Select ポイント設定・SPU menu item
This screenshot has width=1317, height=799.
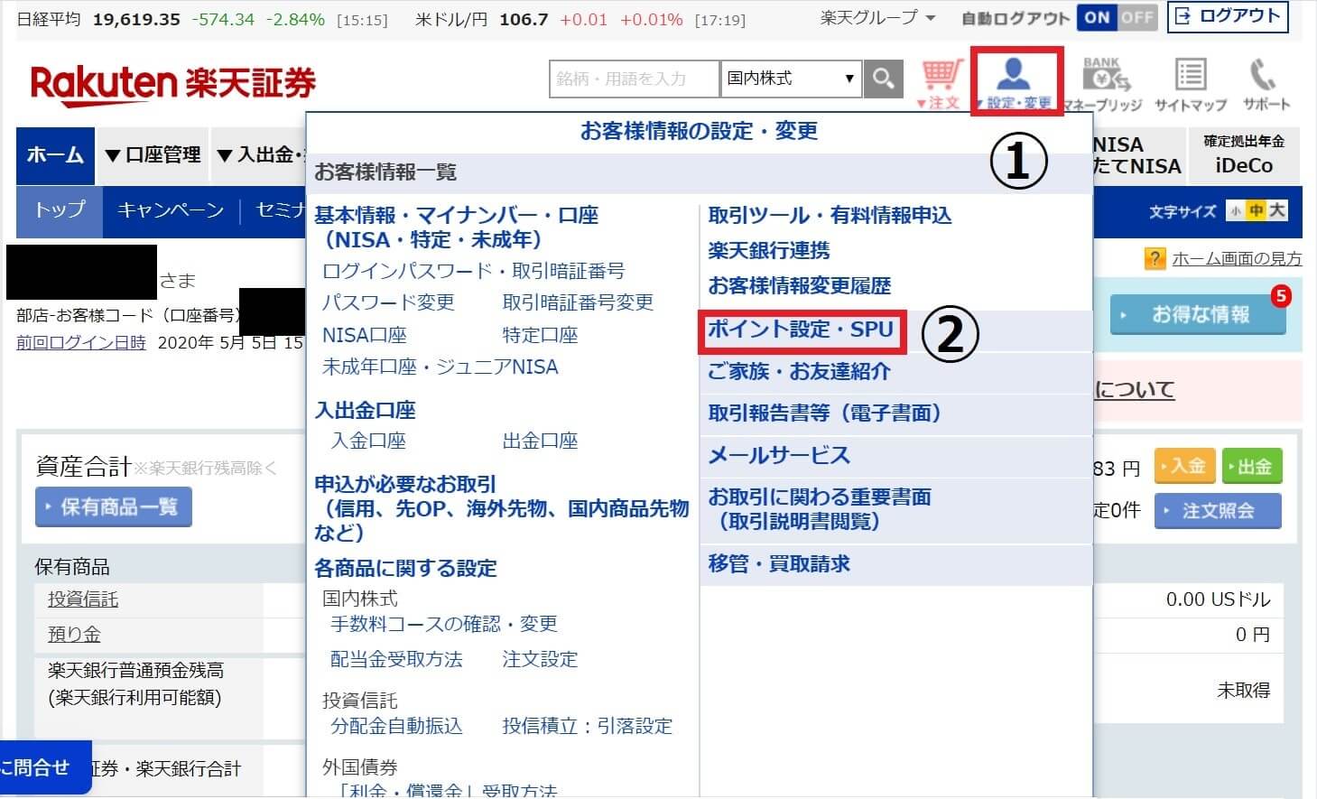[x=800, y=330]
